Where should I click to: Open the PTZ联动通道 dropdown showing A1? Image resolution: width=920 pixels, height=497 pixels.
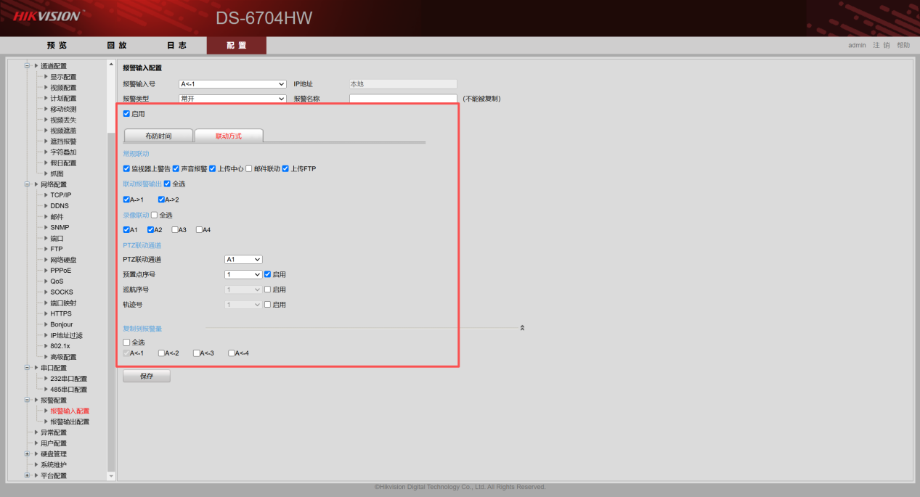point(243,259)
